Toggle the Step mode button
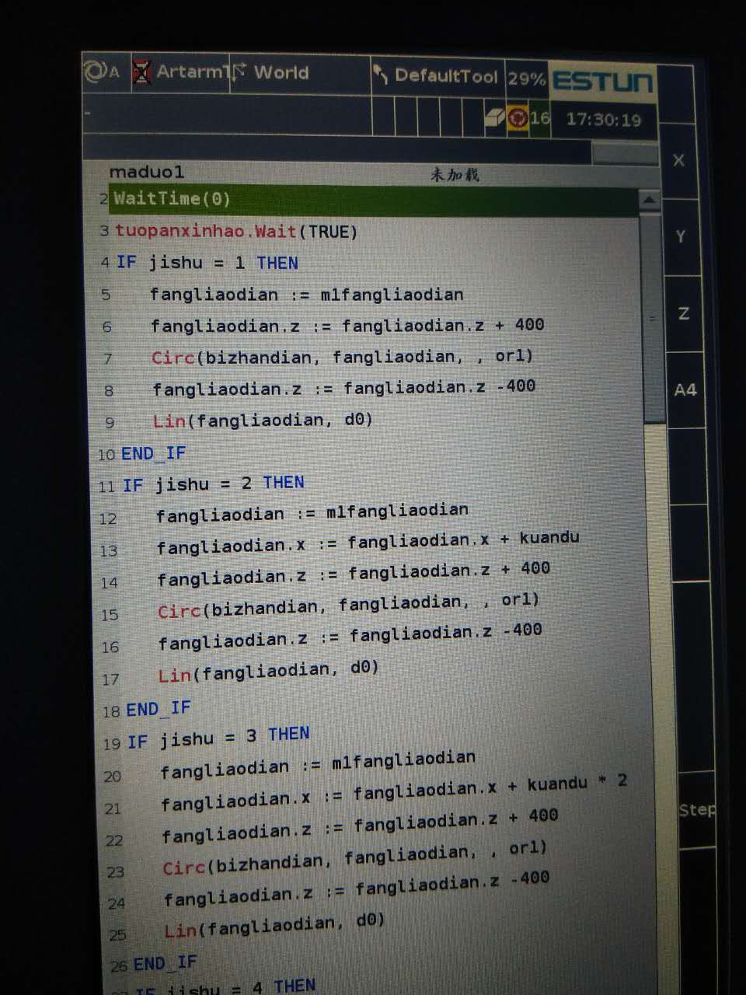 click(x=696, y=810)
